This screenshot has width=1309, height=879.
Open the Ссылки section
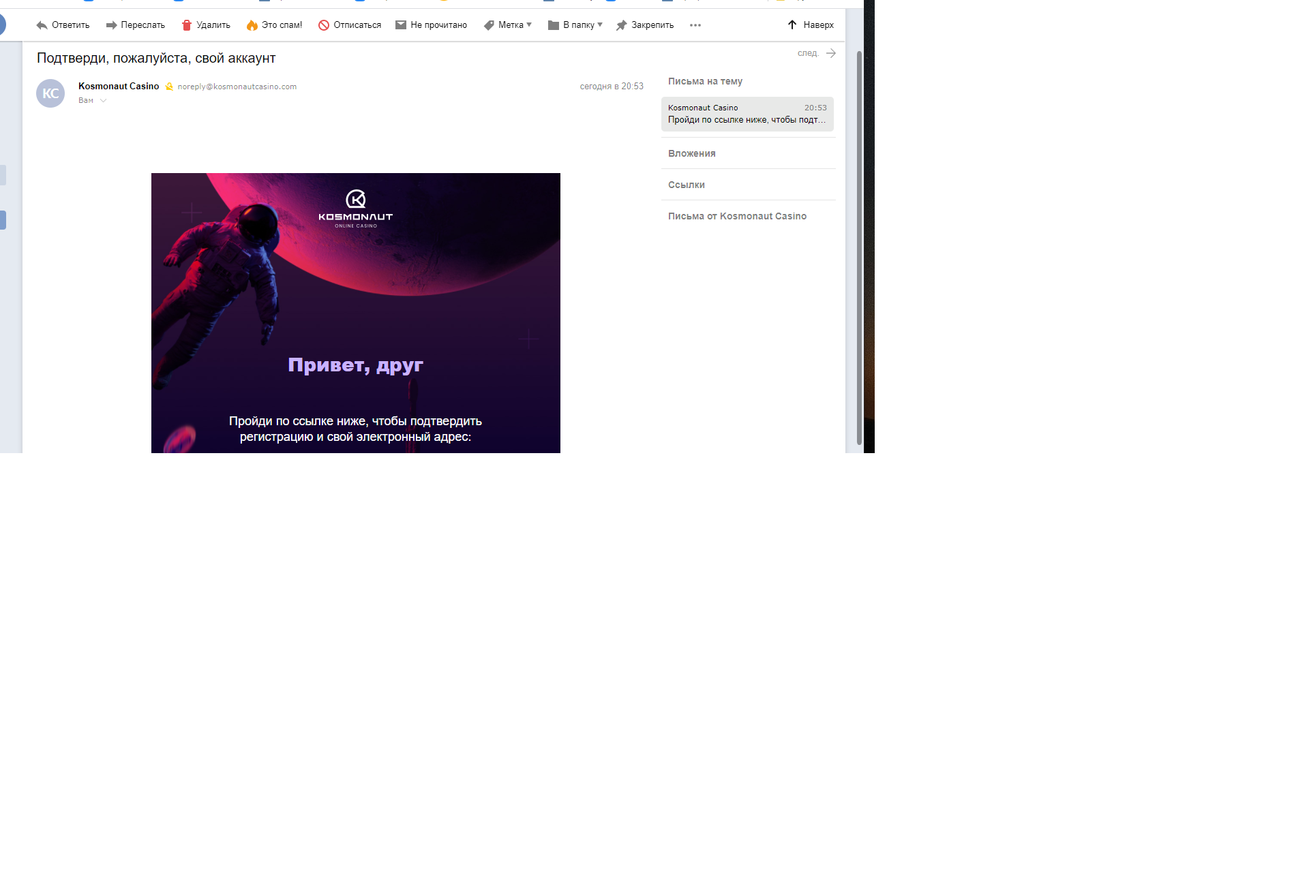tap(687, 185)
